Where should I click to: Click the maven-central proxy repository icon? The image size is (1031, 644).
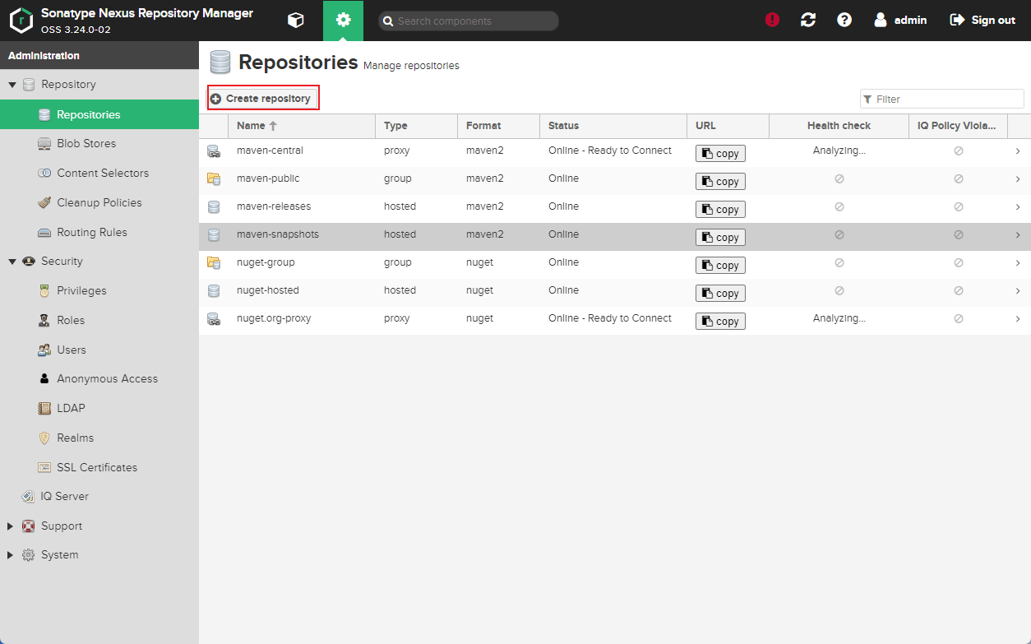coord(214,151)
